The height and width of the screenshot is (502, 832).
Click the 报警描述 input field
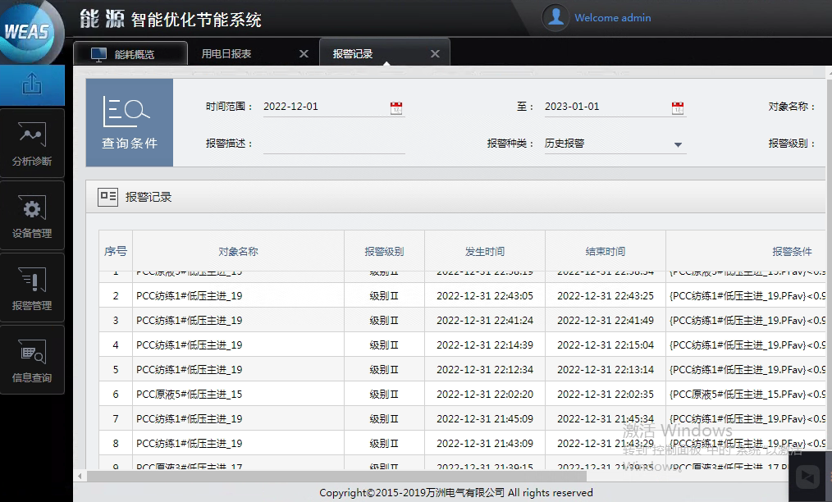(334, 144)
